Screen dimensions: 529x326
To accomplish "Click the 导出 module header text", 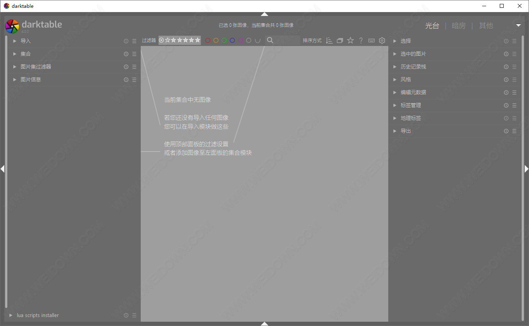I will pyautogui.click(x=406, y=131).
